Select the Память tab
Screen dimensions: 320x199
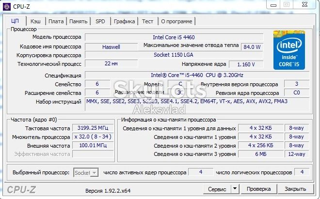pos(79,21)
